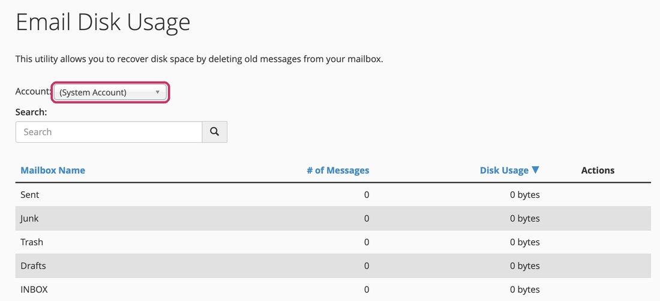Image resolution: width=660 pixels, height=301 pixels.
Task: Sort by # of Messages column
Action: point(338,170)
